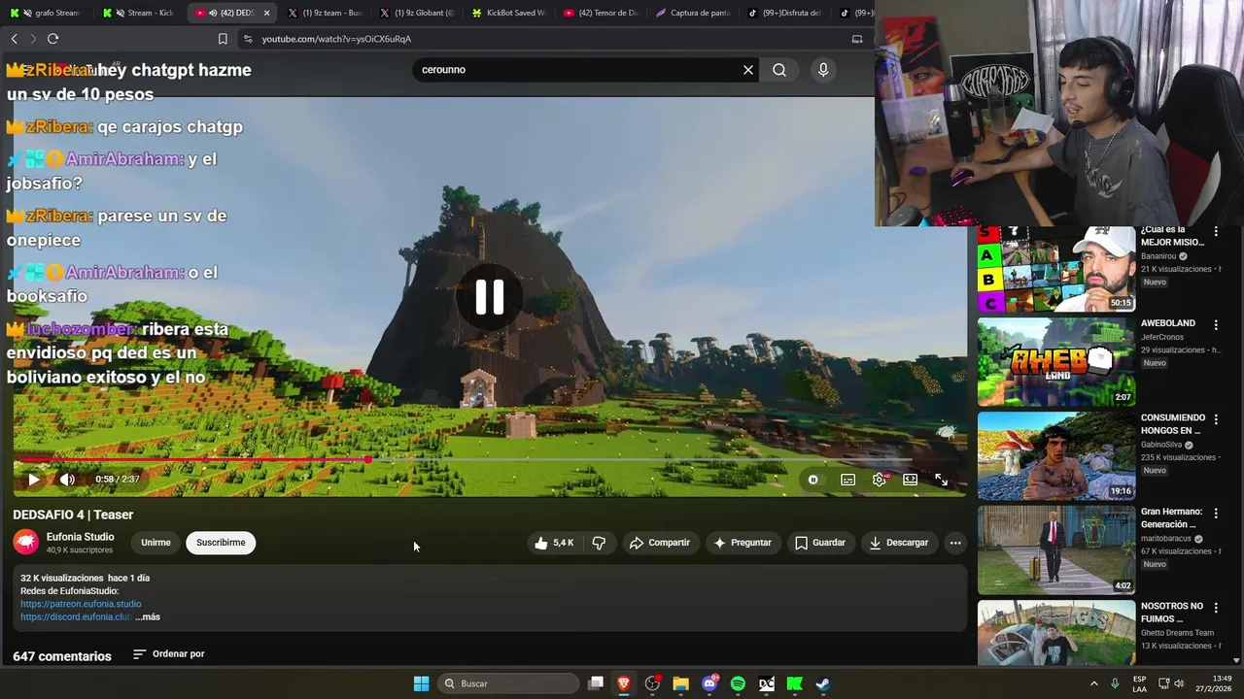Click the youtube.com address bar URL

click(336, 39)
